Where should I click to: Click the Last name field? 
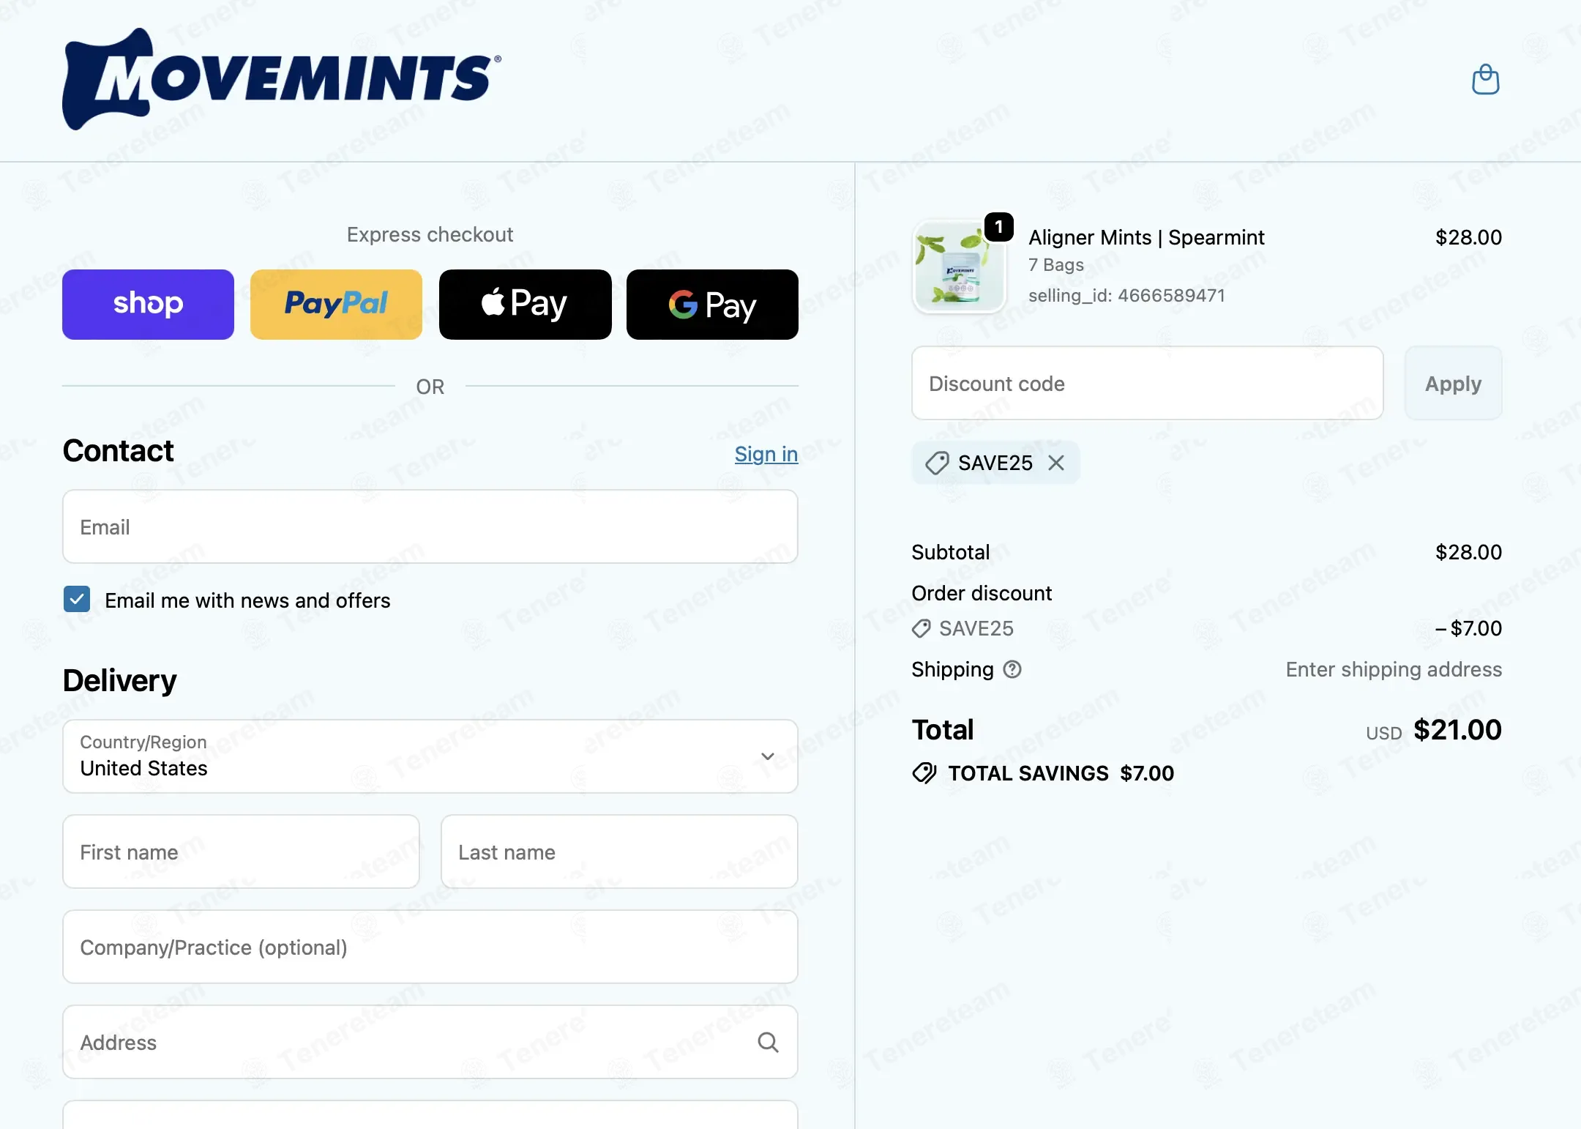(619, 852)
